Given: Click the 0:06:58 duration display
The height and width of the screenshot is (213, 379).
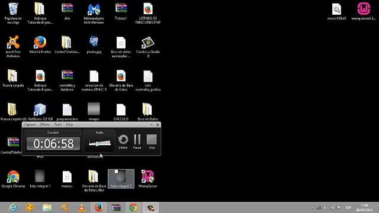Looking at the screenshot, I should [x=53, y=144].
